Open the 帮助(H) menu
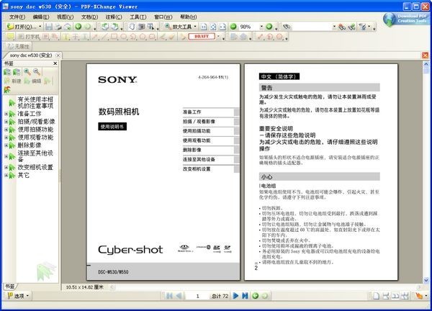This screenshot has width=432, height=311. 189,17
